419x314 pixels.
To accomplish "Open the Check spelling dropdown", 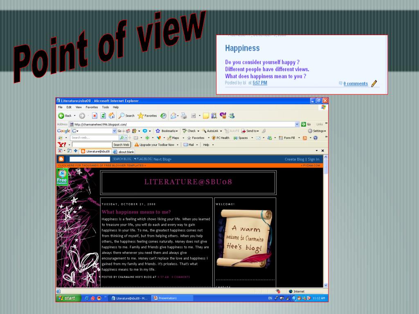I will coord(198,131).
